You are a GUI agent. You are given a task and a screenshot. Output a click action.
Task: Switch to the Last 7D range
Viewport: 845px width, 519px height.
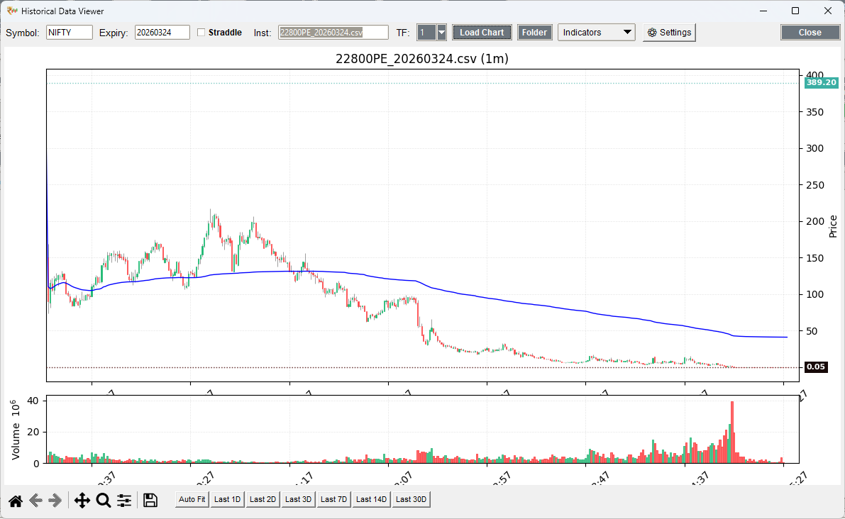333,500
